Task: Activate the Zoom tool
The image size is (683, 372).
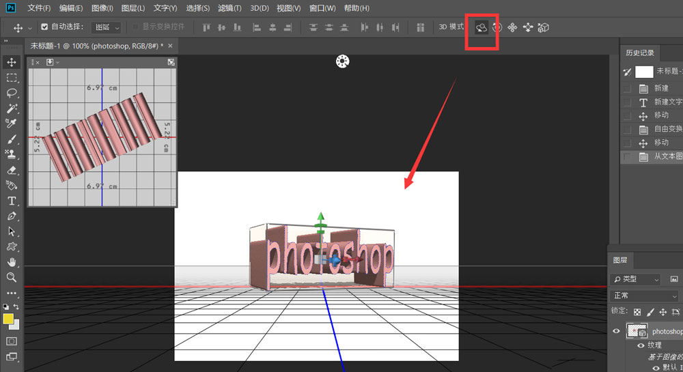Action: 12,277
